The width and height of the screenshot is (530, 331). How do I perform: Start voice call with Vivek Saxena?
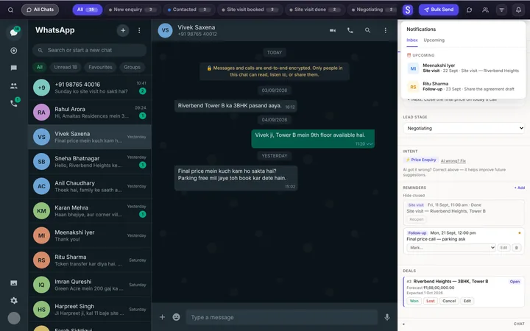pos(350,30)
